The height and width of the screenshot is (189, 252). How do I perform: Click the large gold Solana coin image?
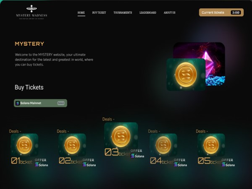(x=186, y=75)
